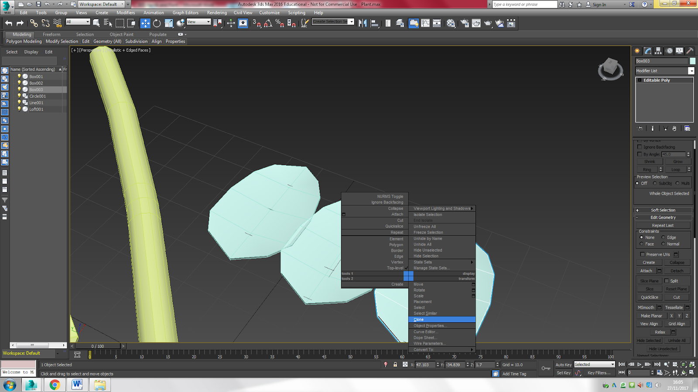Choose Clone from the quad menu
The image size is (698, 392).
tap(442, 320)
